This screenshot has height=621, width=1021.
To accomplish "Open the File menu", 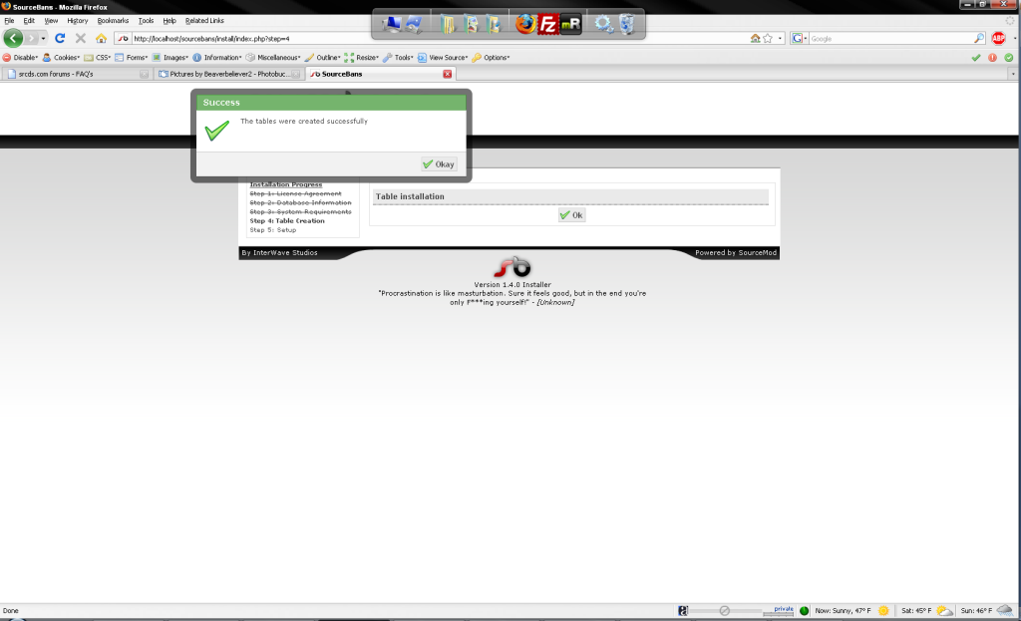I will pos(9,21).
